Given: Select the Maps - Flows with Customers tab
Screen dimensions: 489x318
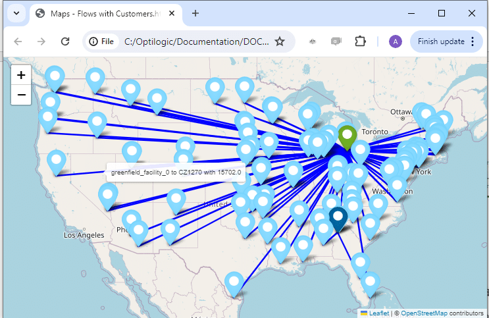Looking at the screenshot, I should [105, 14].
